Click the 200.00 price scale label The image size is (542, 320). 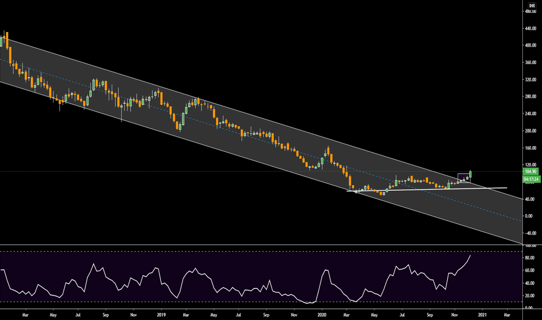point(530,131)
